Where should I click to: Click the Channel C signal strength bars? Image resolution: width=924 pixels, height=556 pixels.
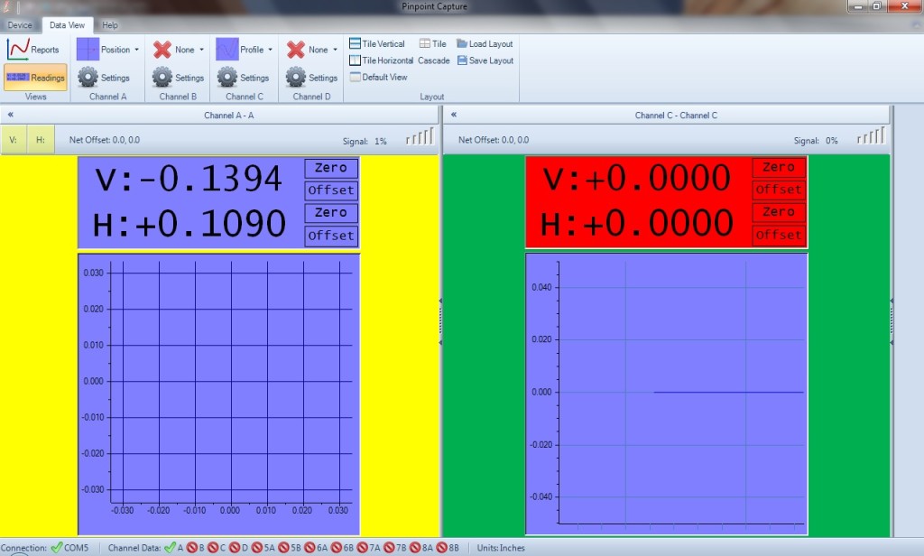[x=871, y=137]
